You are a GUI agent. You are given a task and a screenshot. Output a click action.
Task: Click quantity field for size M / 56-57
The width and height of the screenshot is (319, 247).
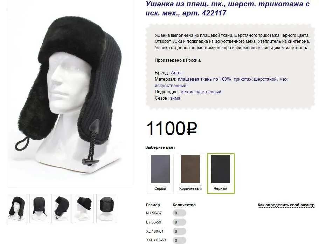click(179, 213)
